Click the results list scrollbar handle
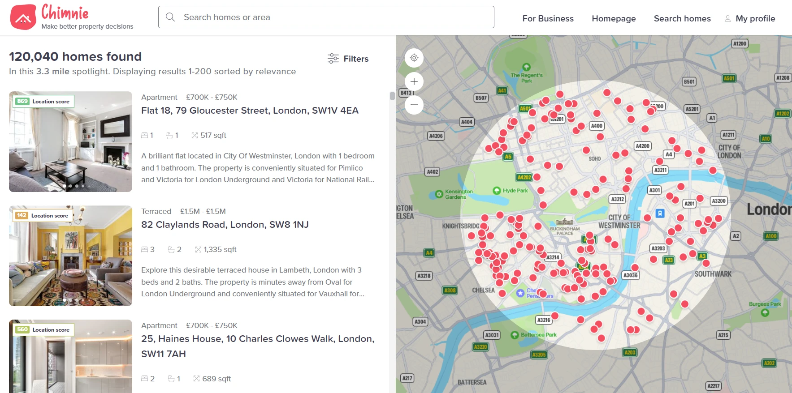Screen dimensions: 792x393 pos(392,96)
